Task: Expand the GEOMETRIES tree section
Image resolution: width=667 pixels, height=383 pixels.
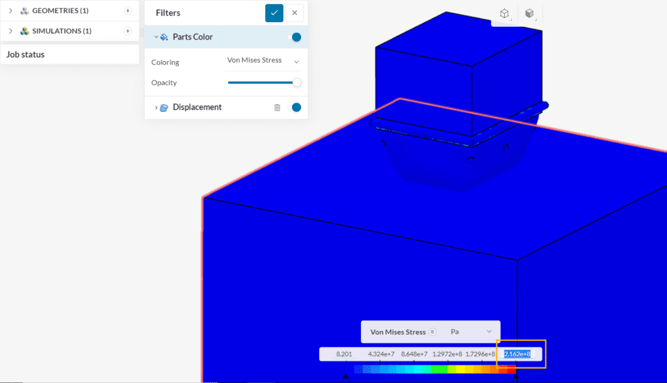Action: coord(10,11)
